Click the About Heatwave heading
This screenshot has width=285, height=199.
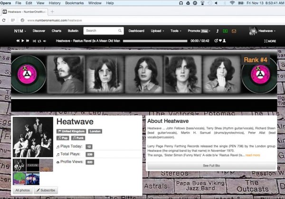click(168, 121)
